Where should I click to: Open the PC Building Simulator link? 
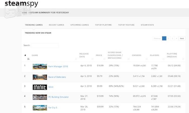coord(58,97)
